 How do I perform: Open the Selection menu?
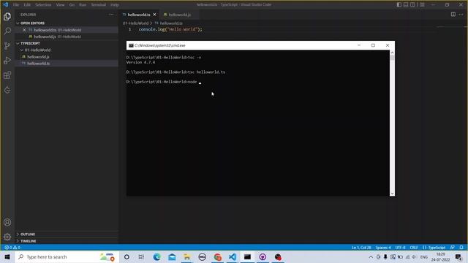point(43,5)
